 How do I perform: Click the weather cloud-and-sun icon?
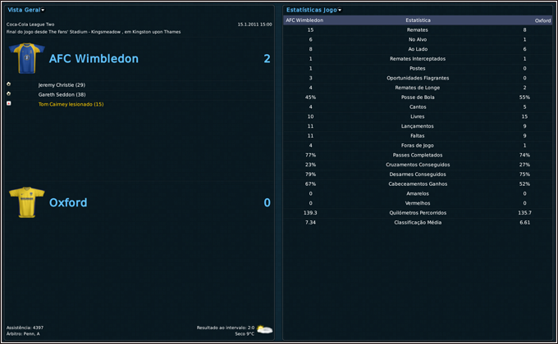pyautogui.click(x=263, y=329)
